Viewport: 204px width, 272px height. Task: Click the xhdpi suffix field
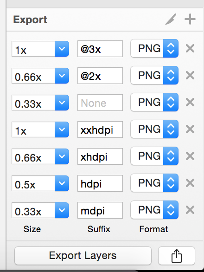click(100, 156)
